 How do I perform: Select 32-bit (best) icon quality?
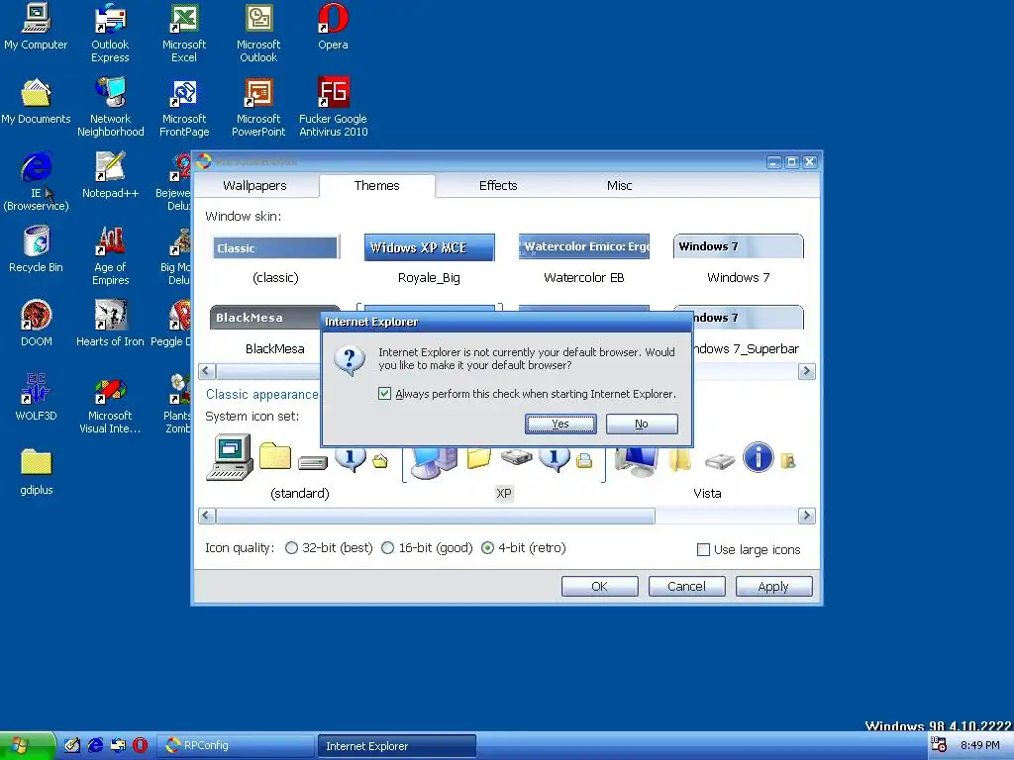click(x=291, y=548)
